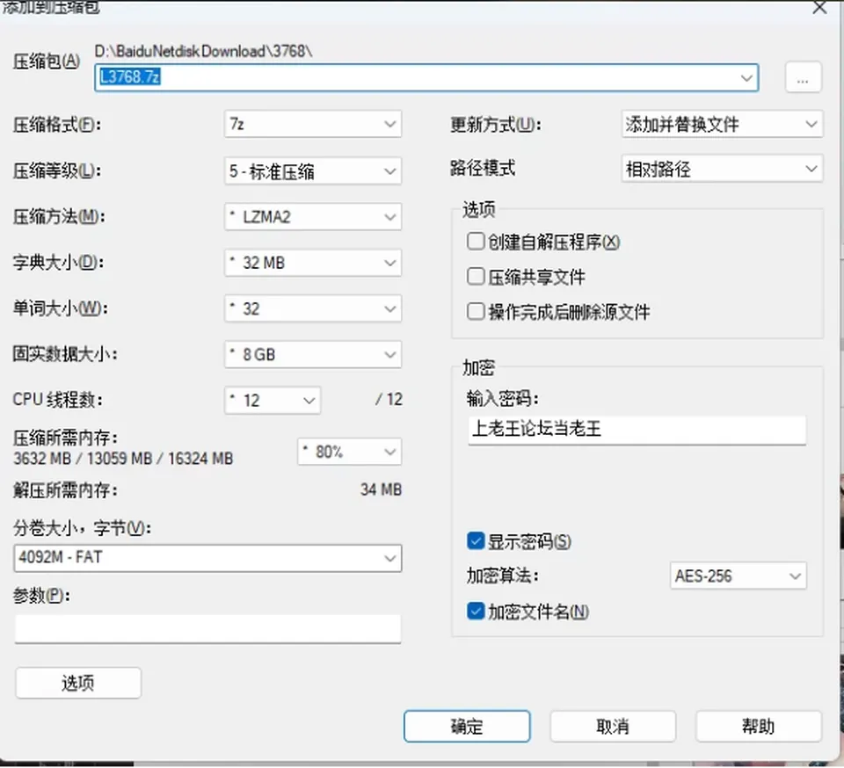The height and width of the screenshot is (768, 844).
Task: Close the 添加到压缩包 dialog
Action: click(x=819, y=8)
